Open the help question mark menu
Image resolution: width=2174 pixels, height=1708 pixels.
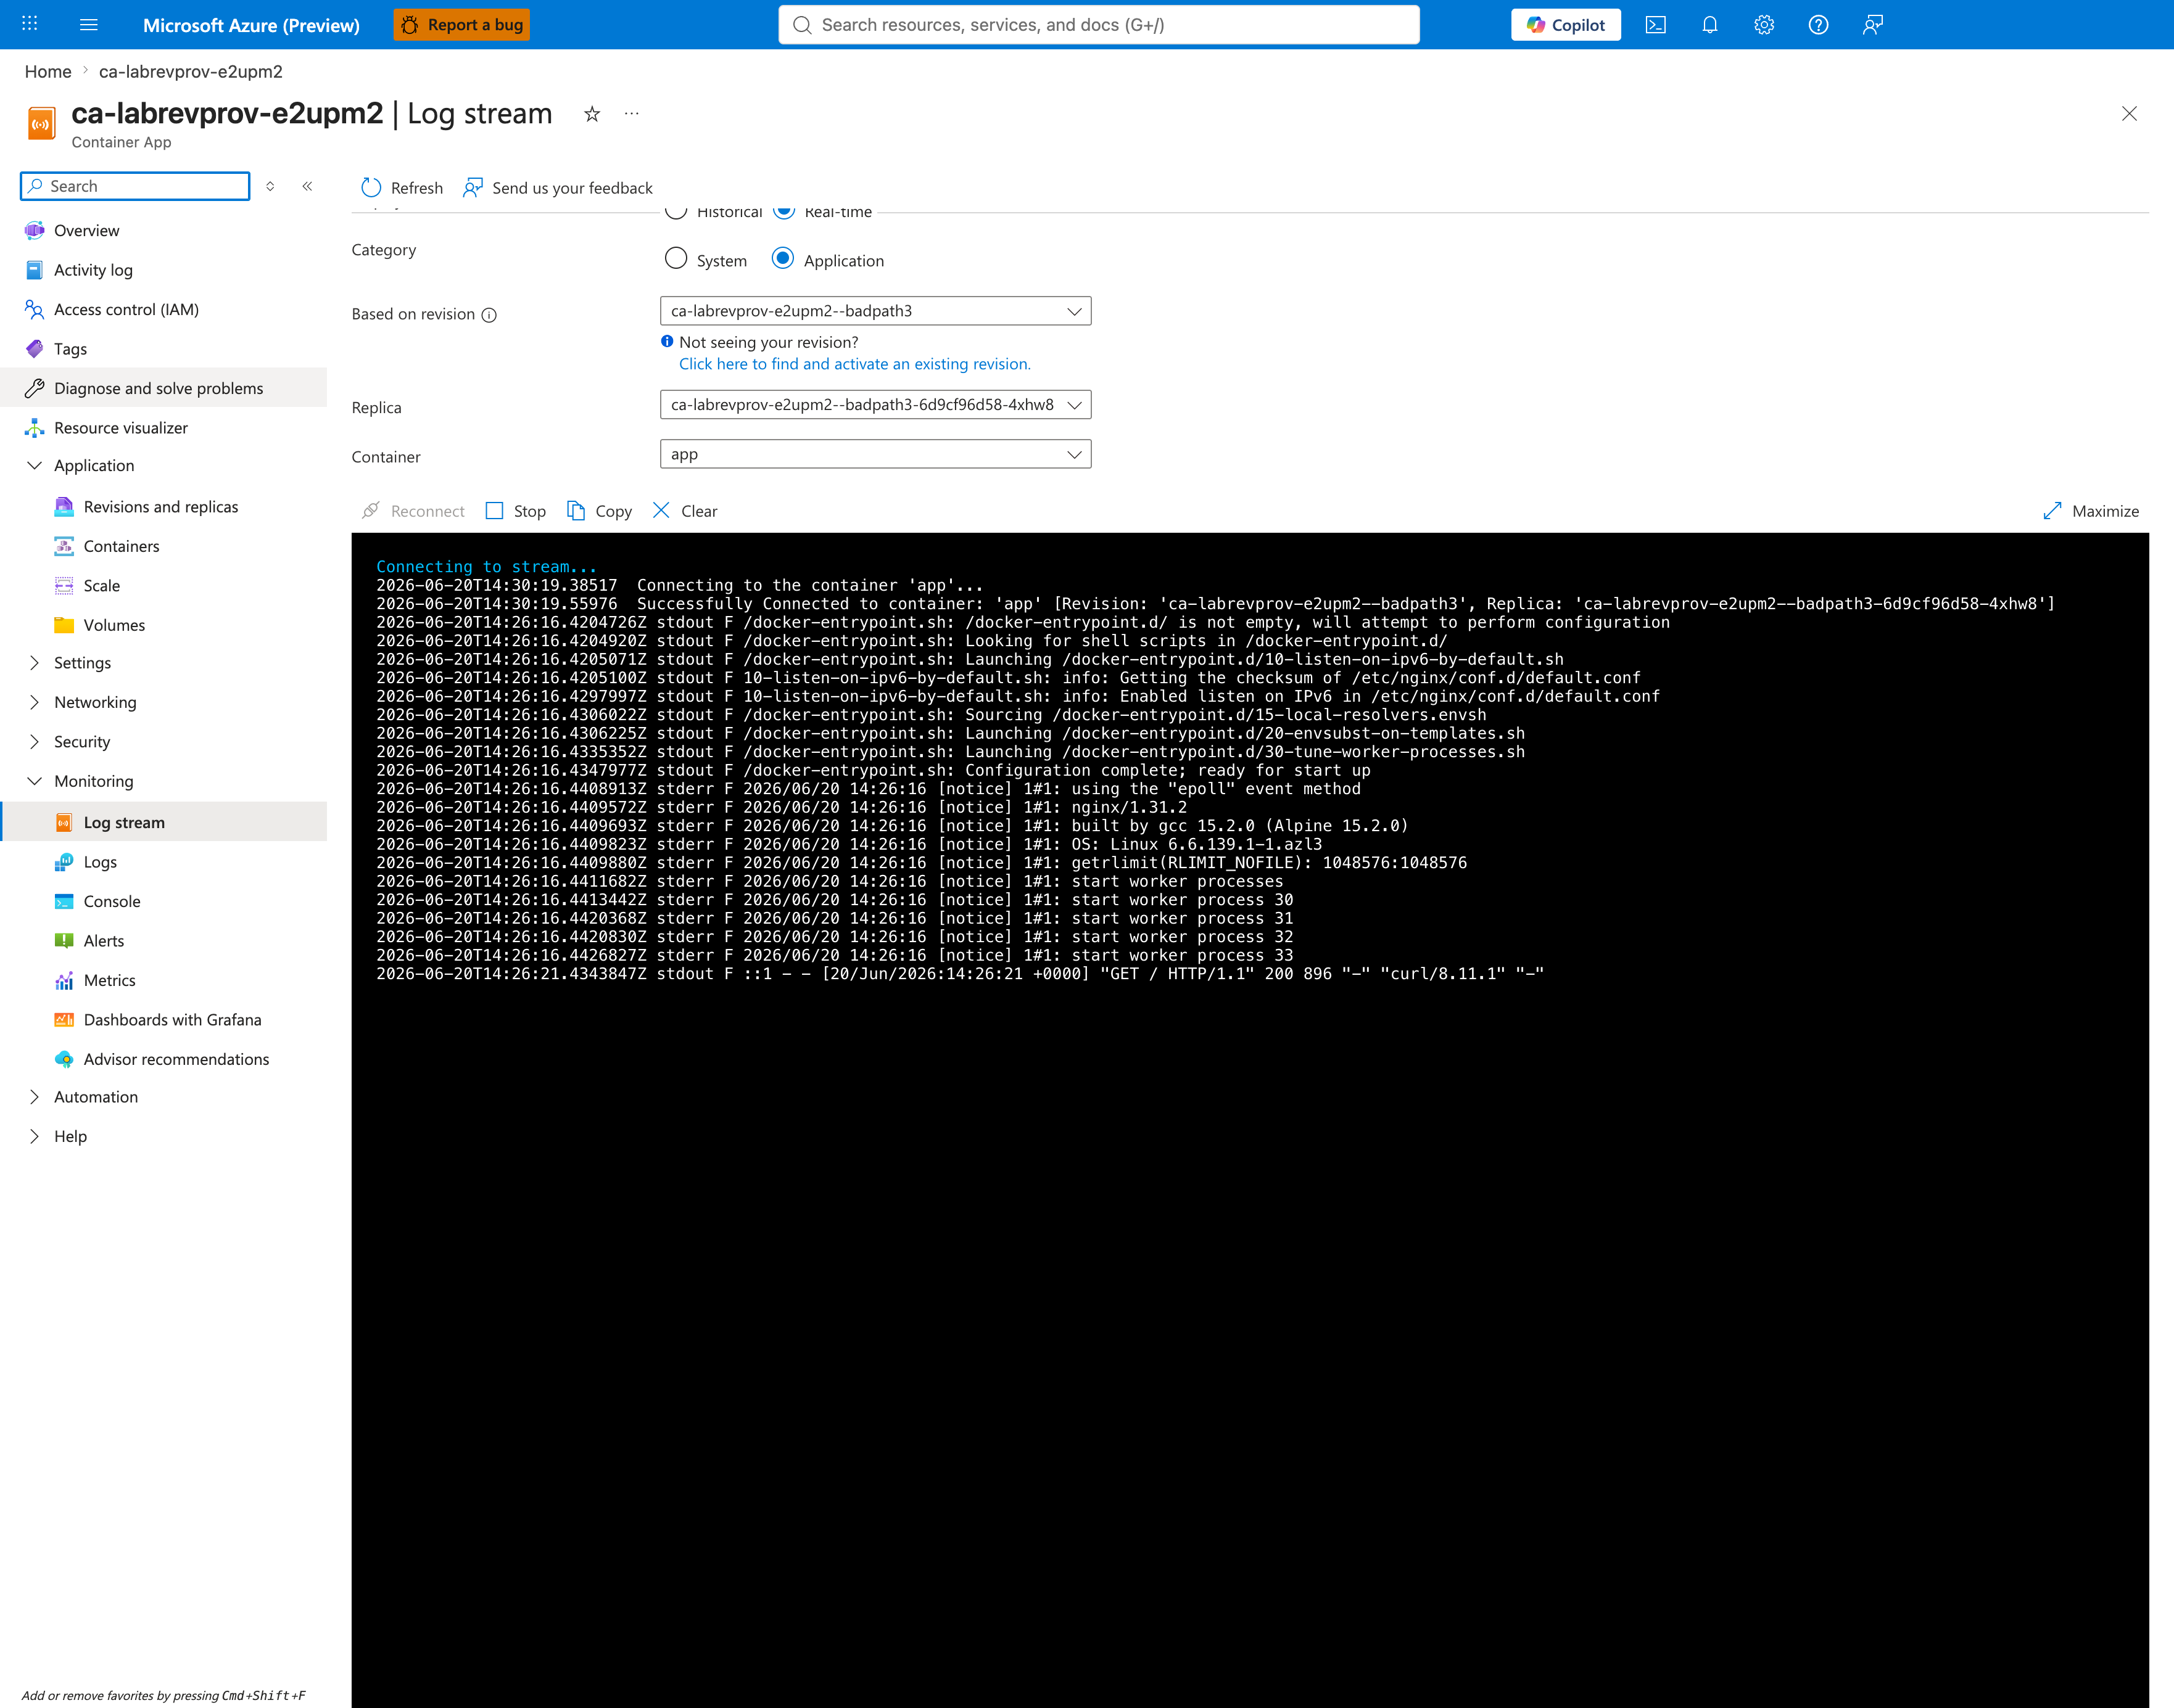point(1818,25)
